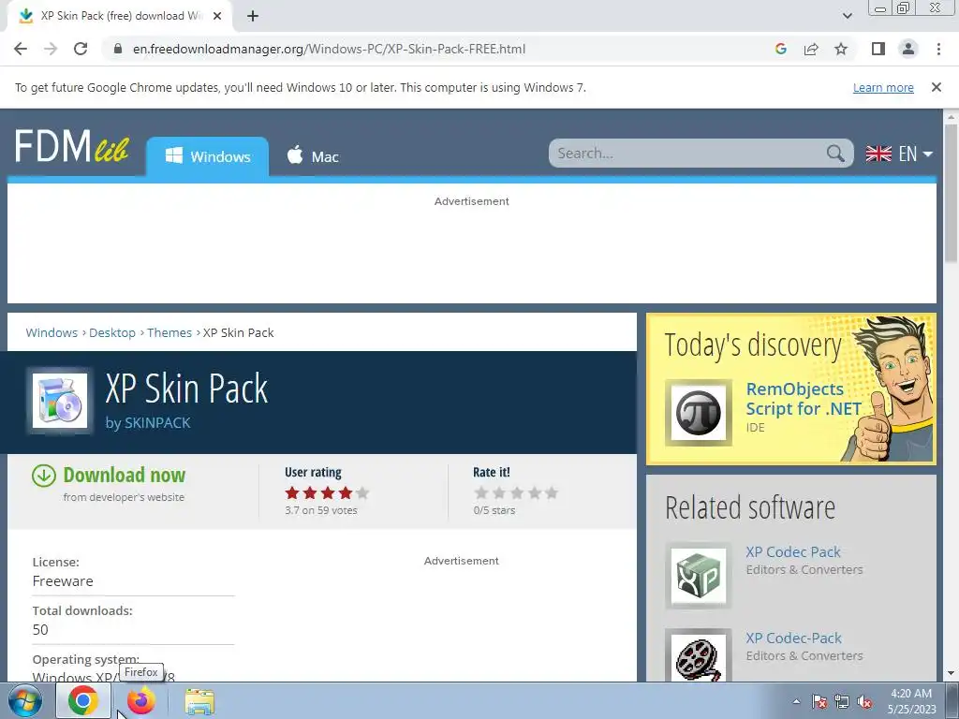Rate it three stars using the middle star
The image size is (959, 719).
pyautogui.click(x=517, y=492)
